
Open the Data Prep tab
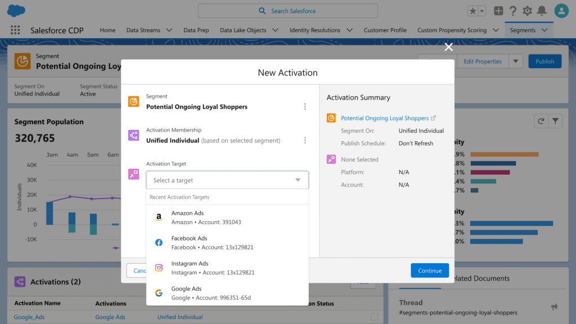pyautogui.click(x=196, y=30)
